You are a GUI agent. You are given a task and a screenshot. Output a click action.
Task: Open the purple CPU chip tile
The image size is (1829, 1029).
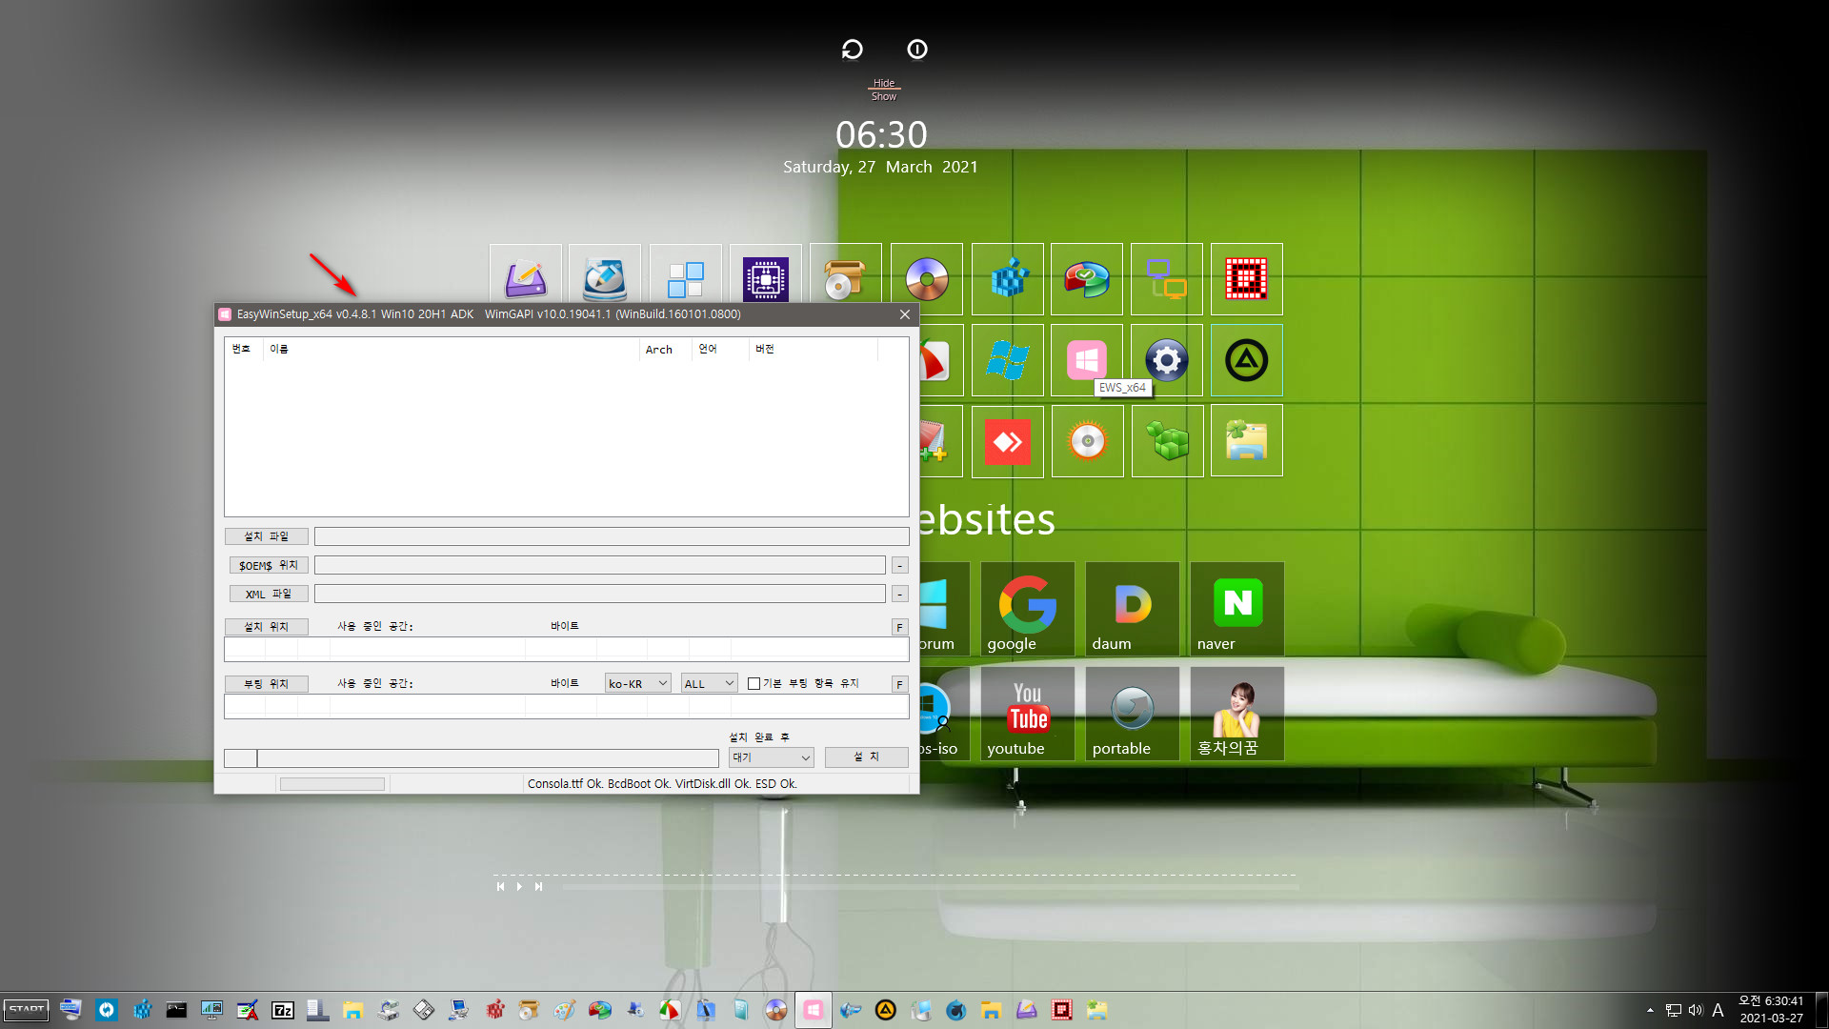(766, 275)
